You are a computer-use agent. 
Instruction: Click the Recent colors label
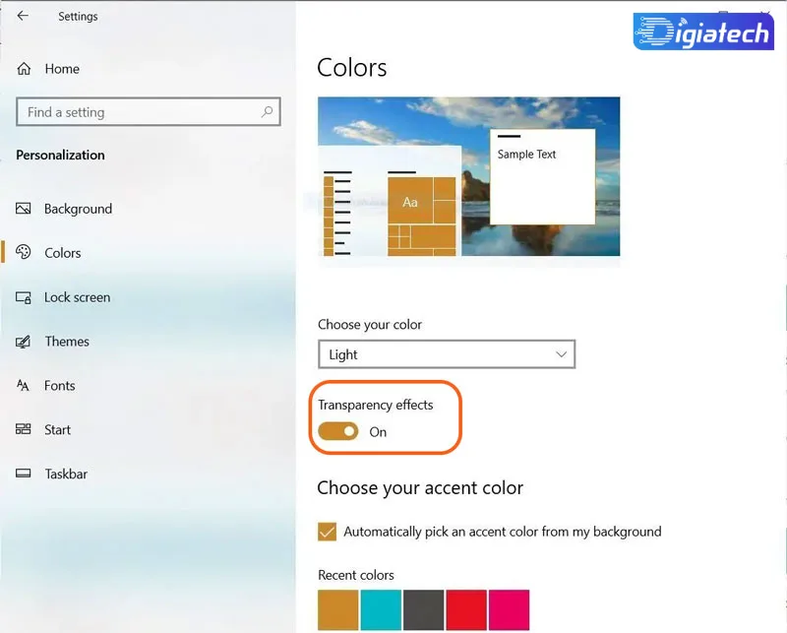tap(356, 575)
